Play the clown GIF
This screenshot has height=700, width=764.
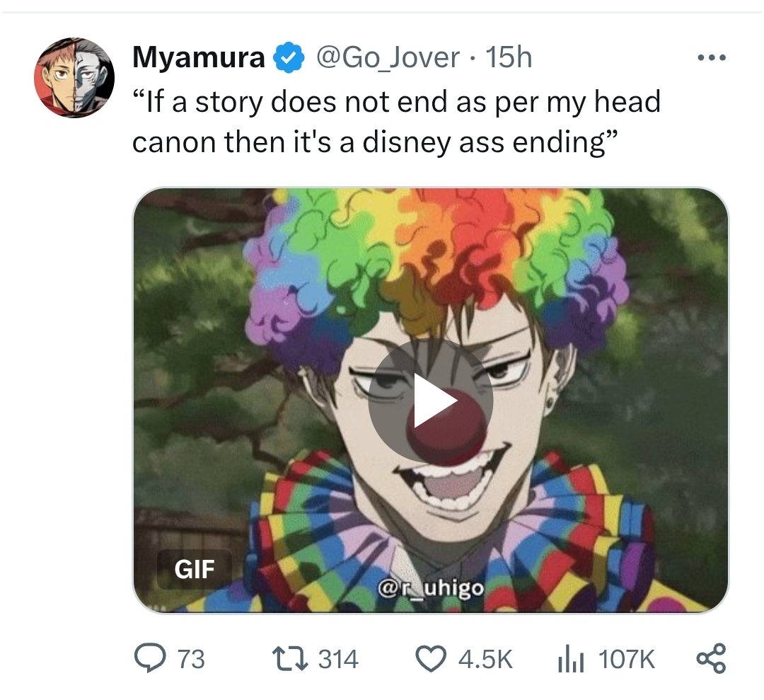point(431,401)
